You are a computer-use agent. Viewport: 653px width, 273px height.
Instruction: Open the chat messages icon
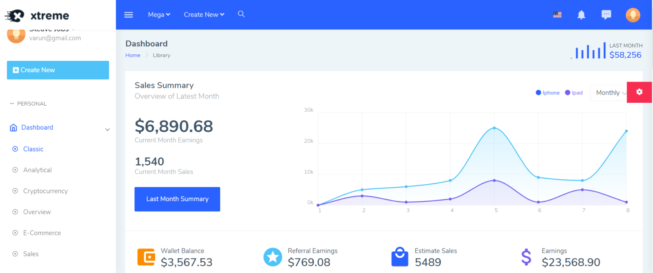pyautogui.click(x=606, y=14)
